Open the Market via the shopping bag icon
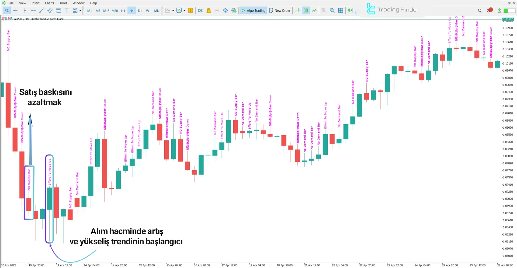517x268 pixels. 208,10
